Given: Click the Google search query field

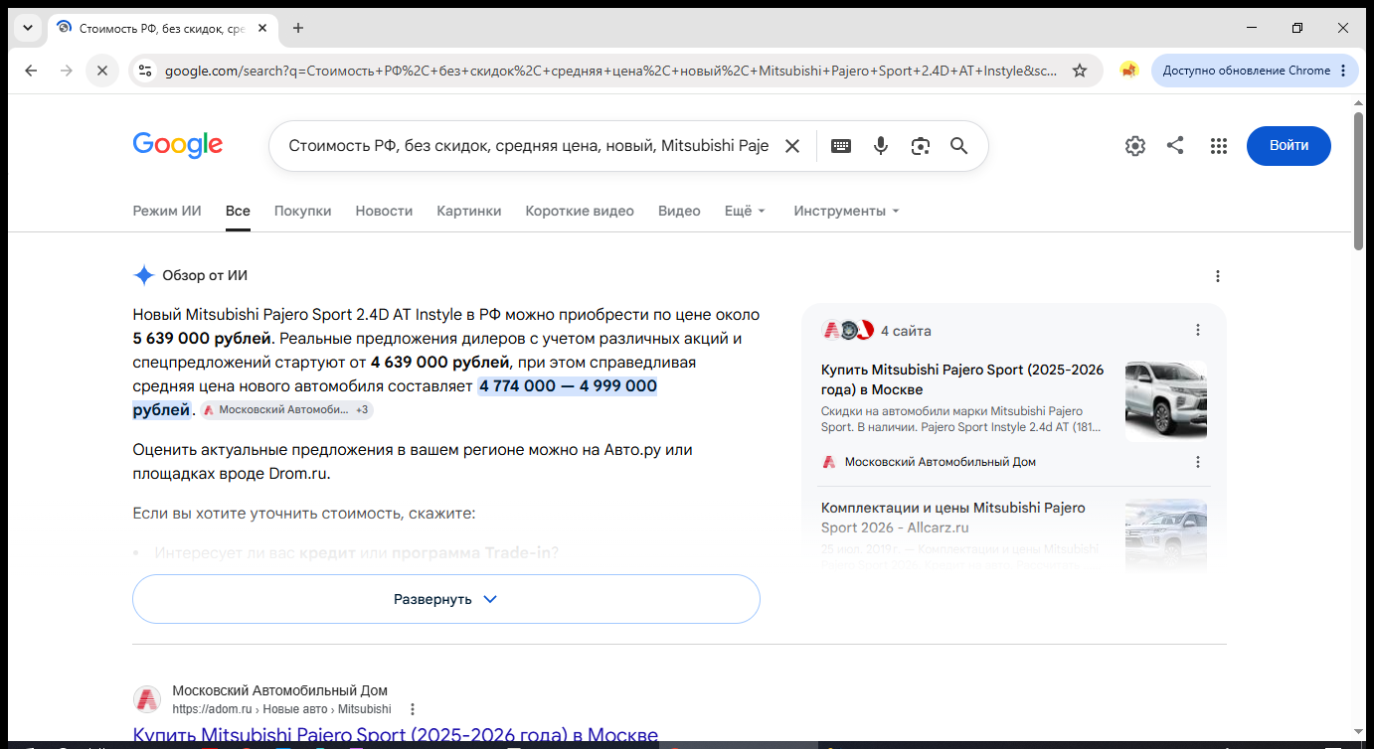Looking at the screenshot, I should tap(528, 146).
